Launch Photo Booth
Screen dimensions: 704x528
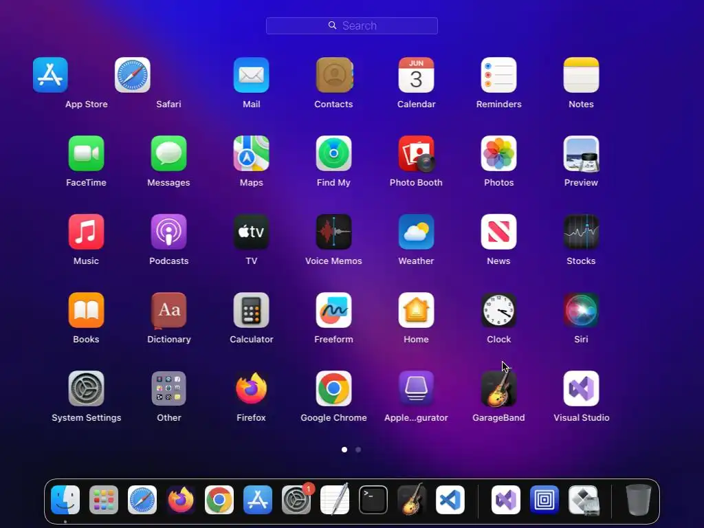click(416, 153)
